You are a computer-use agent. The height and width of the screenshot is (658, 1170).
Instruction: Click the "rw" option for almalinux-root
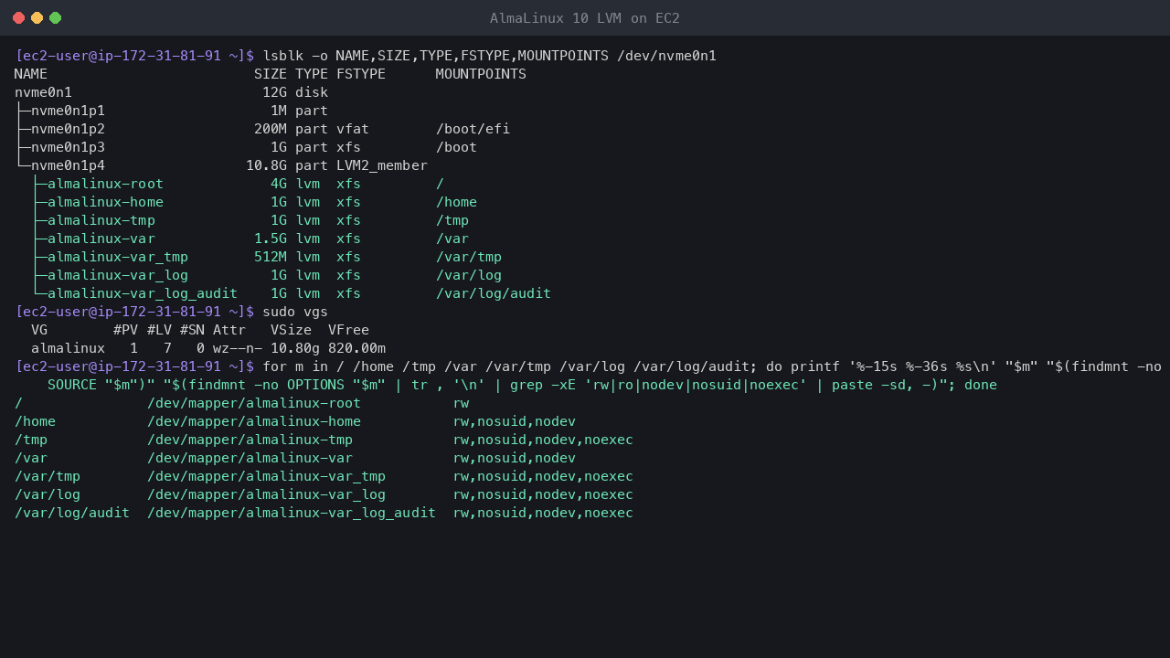[461, 403]
